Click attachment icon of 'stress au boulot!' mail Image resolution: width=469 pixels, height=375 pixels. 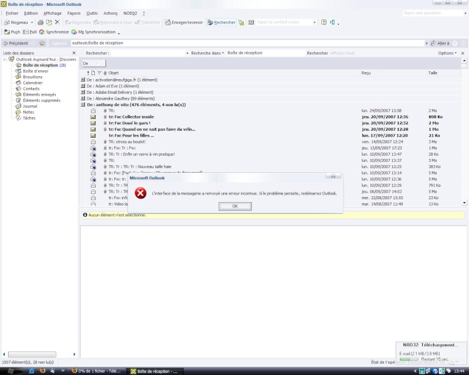pyautogui.click(x=105, y=142)
